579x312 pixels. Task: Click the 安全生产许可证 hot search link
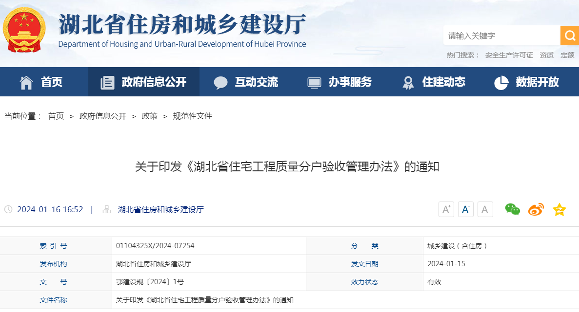tap(509, 55)
